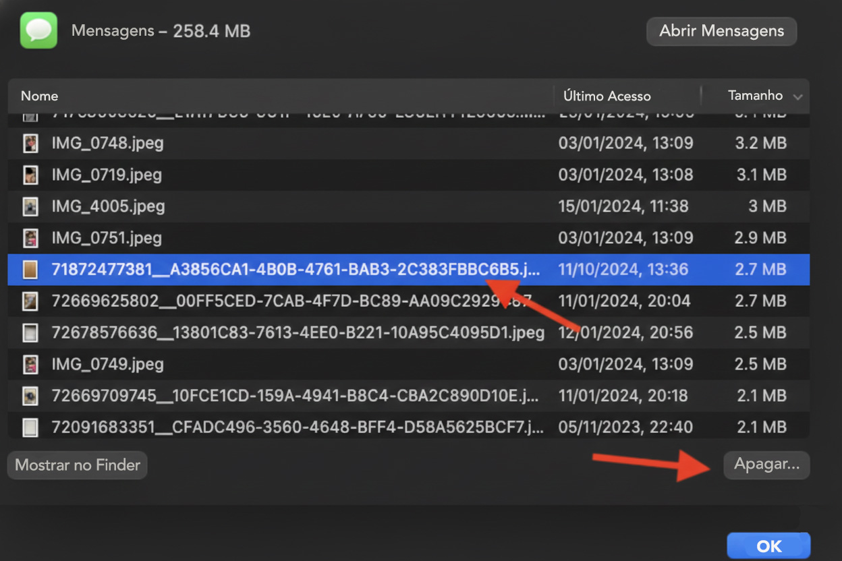Image resolution: width=842 pixels, height=561 pixels.
Task: Select the 72669625802 file row
Action: pos(270,301)
